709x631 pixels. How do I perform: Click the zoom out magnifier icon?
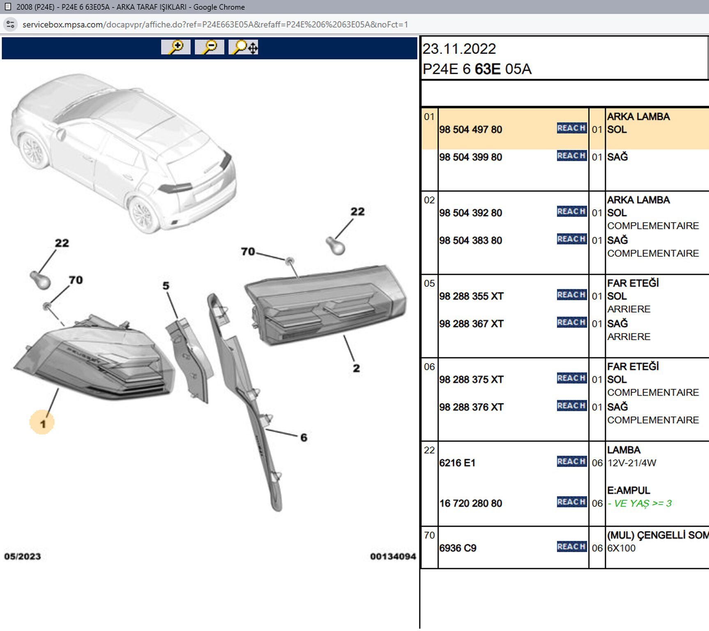click(x=209, y=47)
